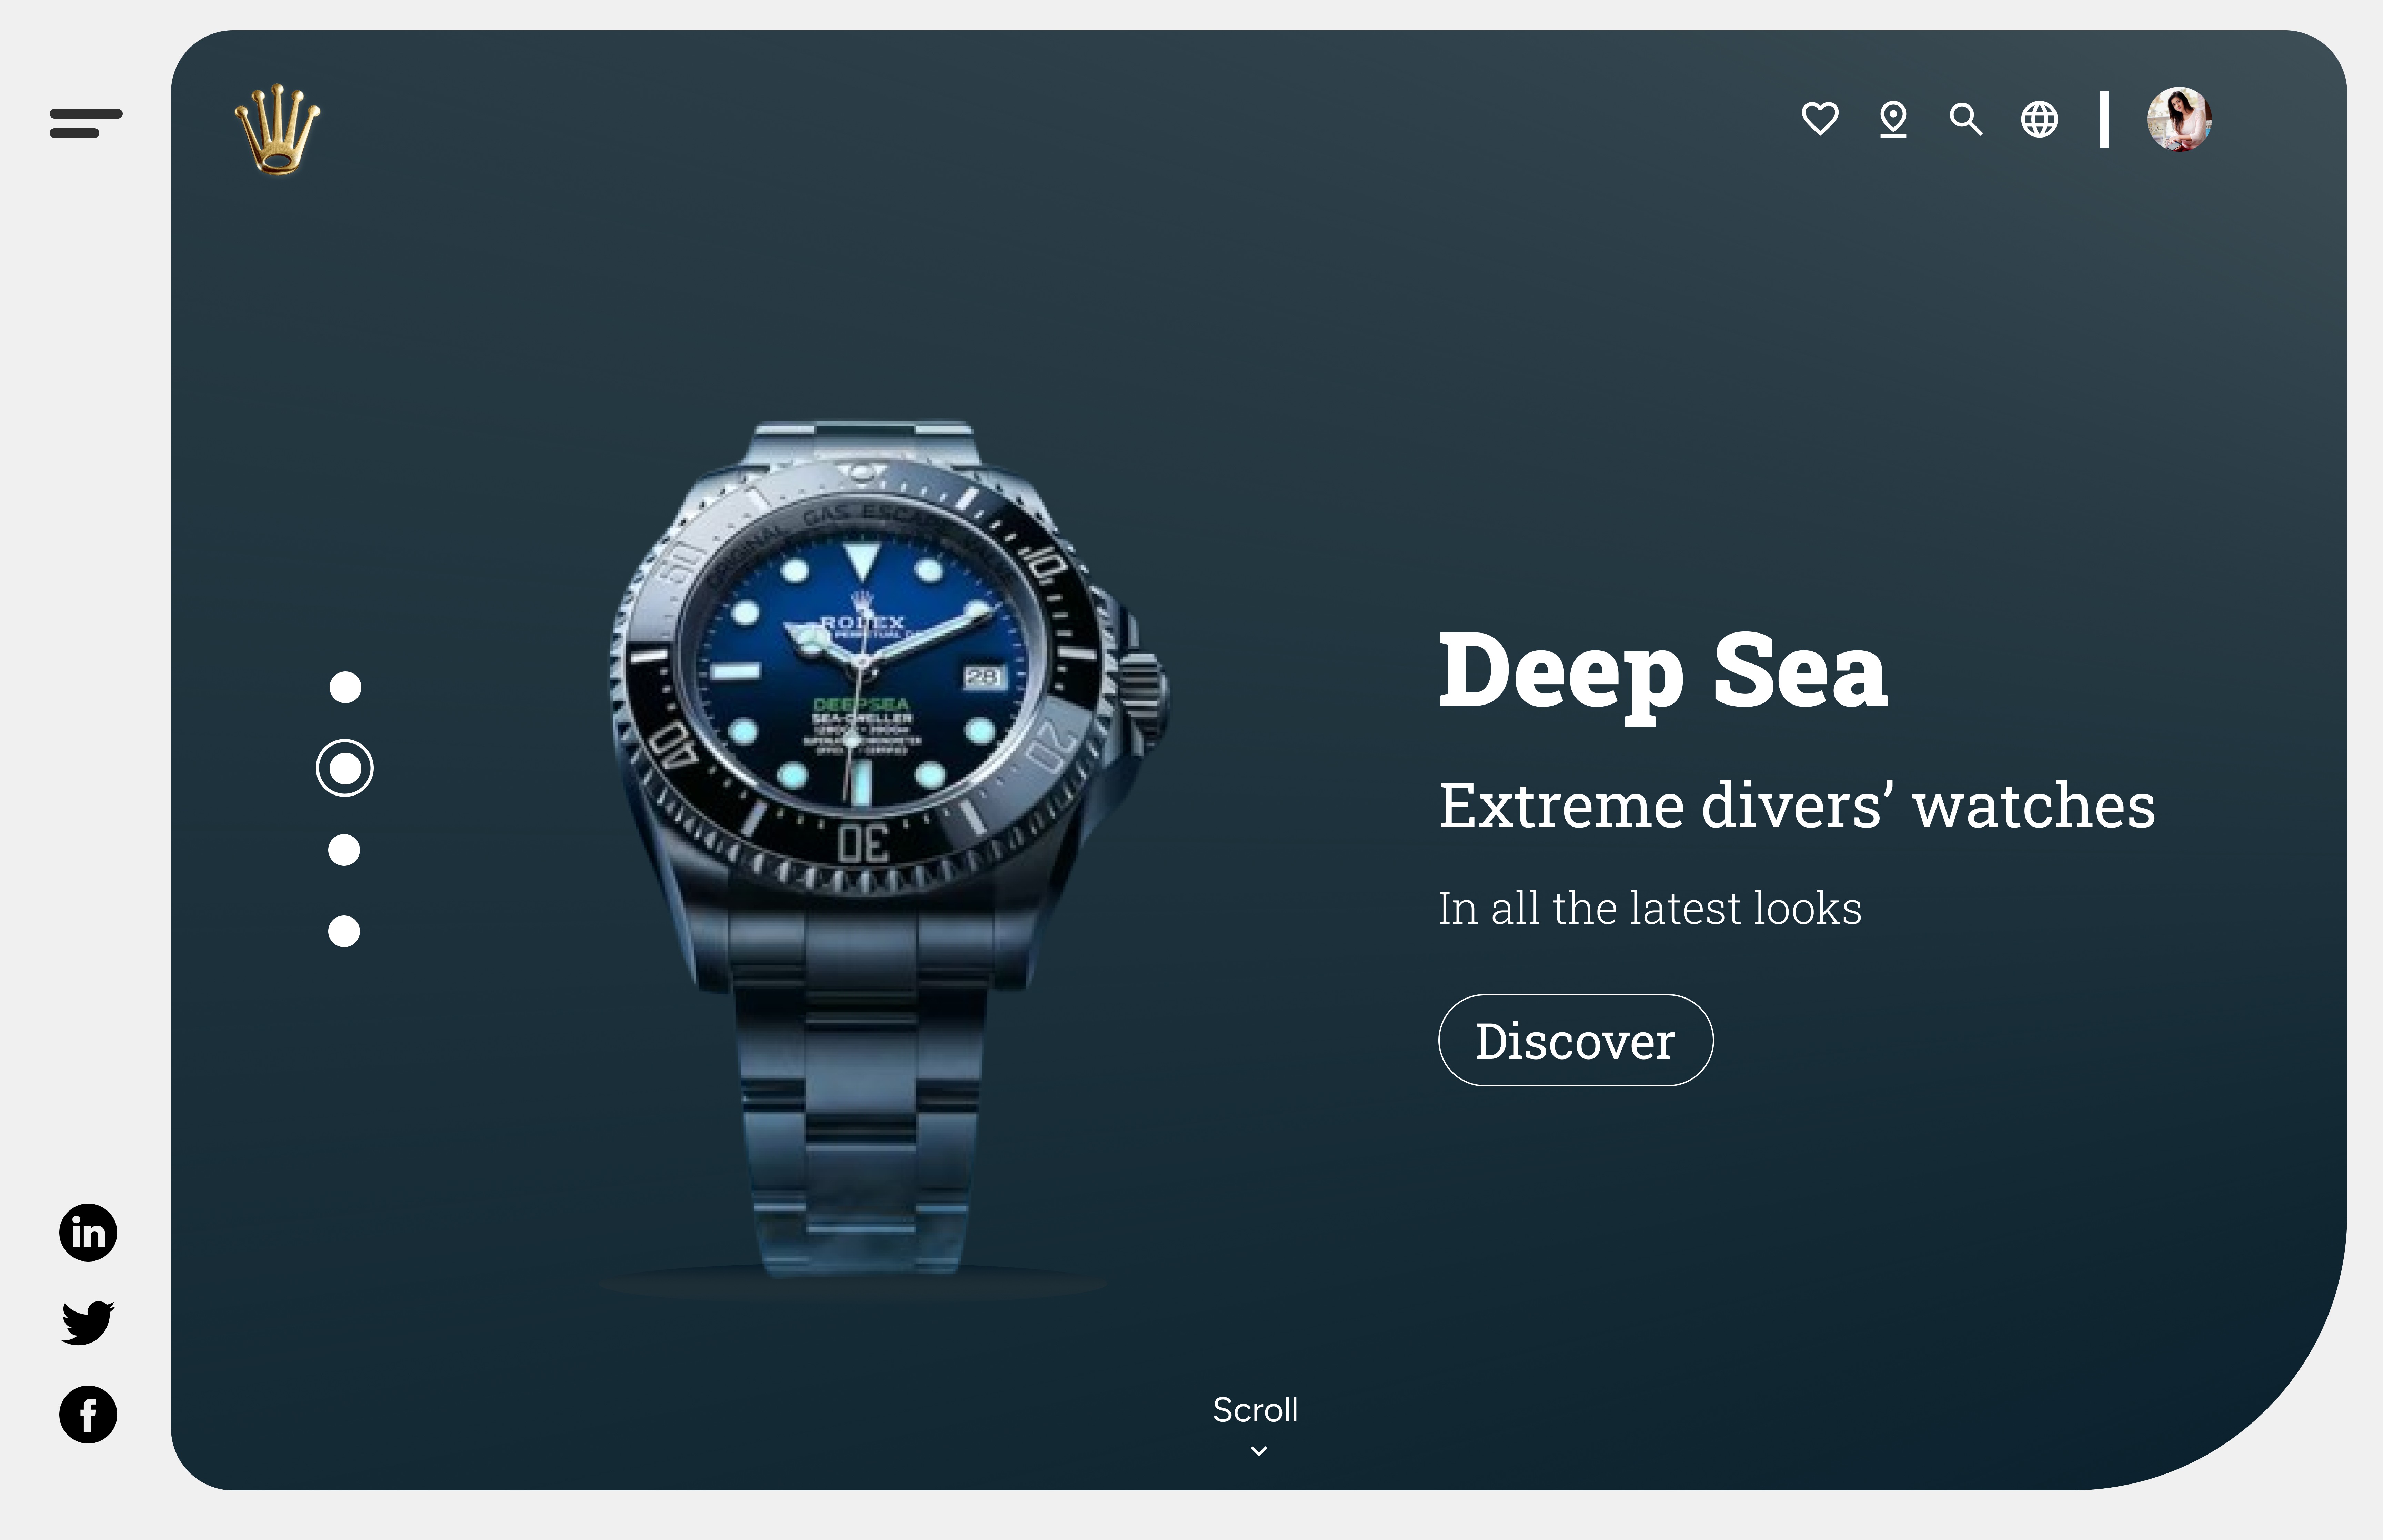Screen dimensions: 2383x1540
Task: Select the fourth slide indicator dot
Action: [344, 931]
